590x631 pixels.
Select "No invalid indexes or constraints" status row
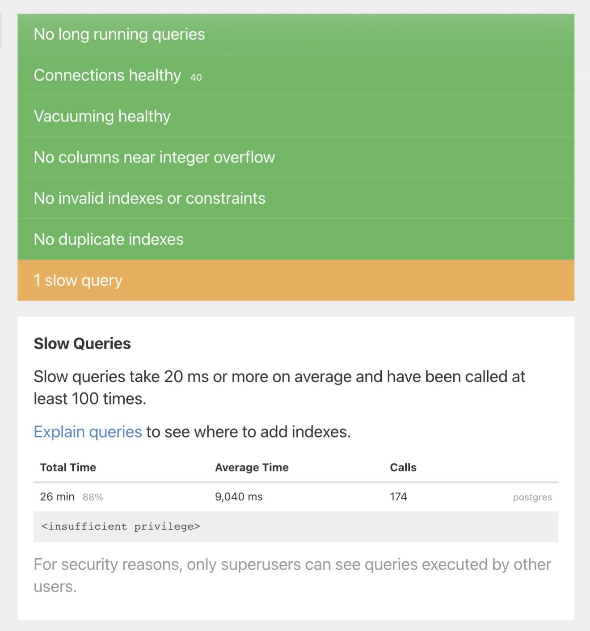point(149,198)
